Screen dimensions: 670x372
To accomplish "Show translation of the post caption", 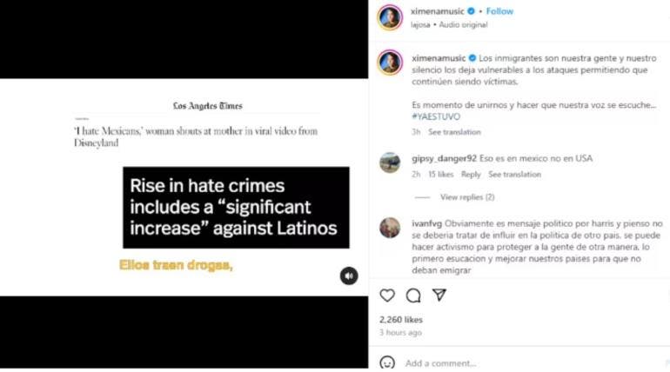I will coord(454,132).
